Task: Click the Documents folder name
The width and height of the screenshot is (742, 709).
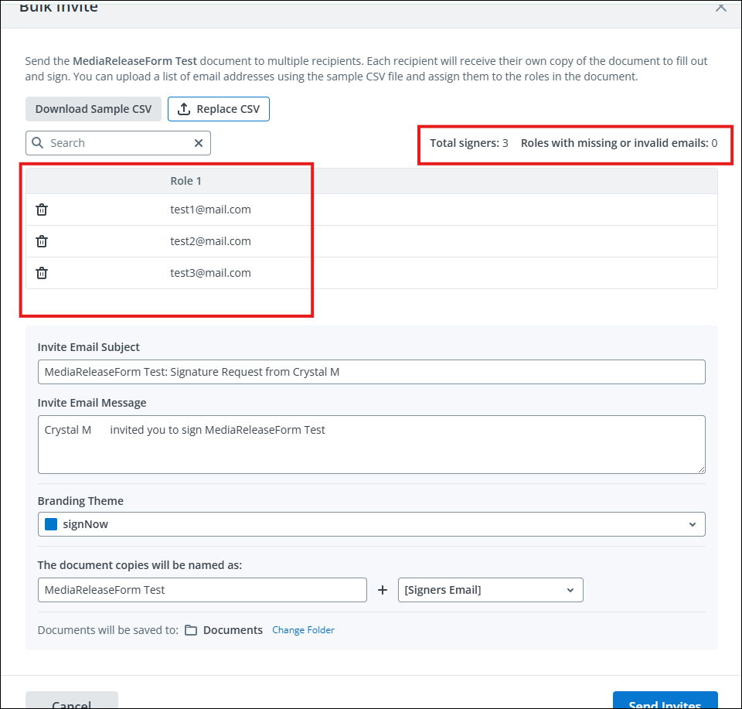Action: click(233, 630)
